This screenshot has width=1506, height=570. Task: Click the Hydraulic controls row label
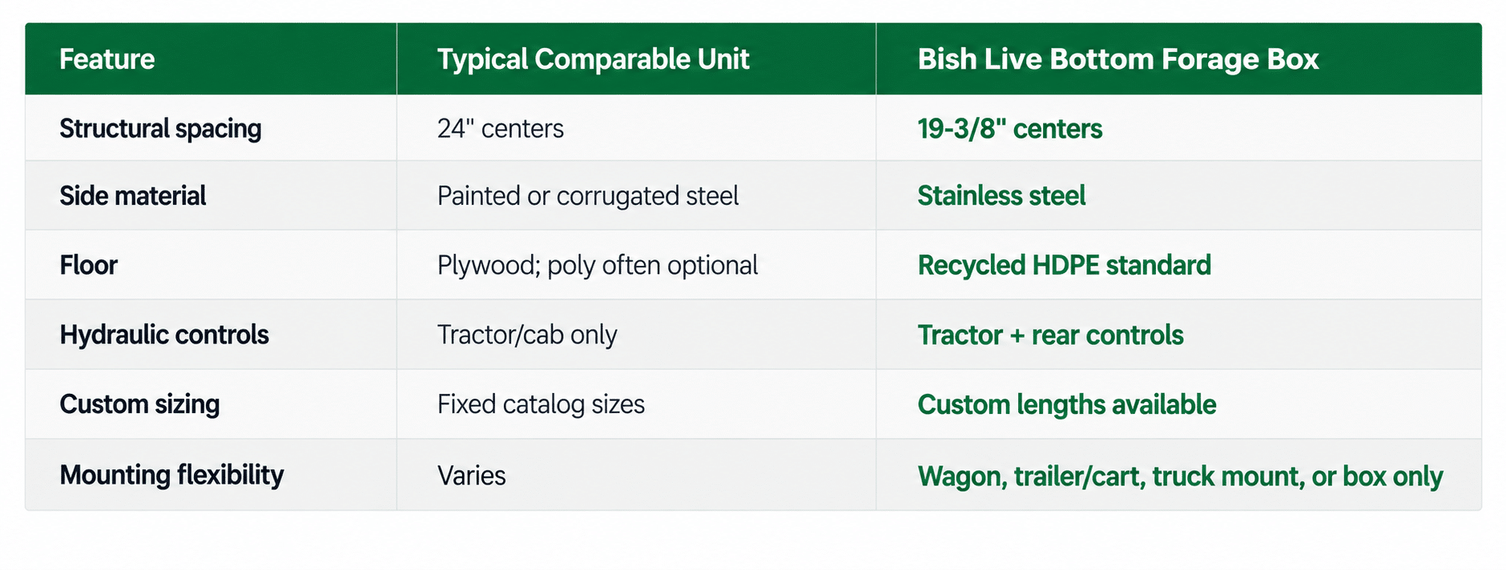coord(163,335)
